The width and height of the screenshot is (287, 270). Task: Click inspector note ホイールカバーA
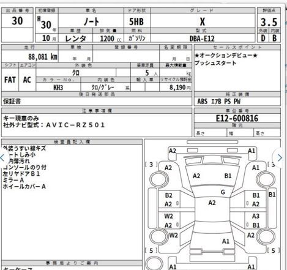pos(24,186)
